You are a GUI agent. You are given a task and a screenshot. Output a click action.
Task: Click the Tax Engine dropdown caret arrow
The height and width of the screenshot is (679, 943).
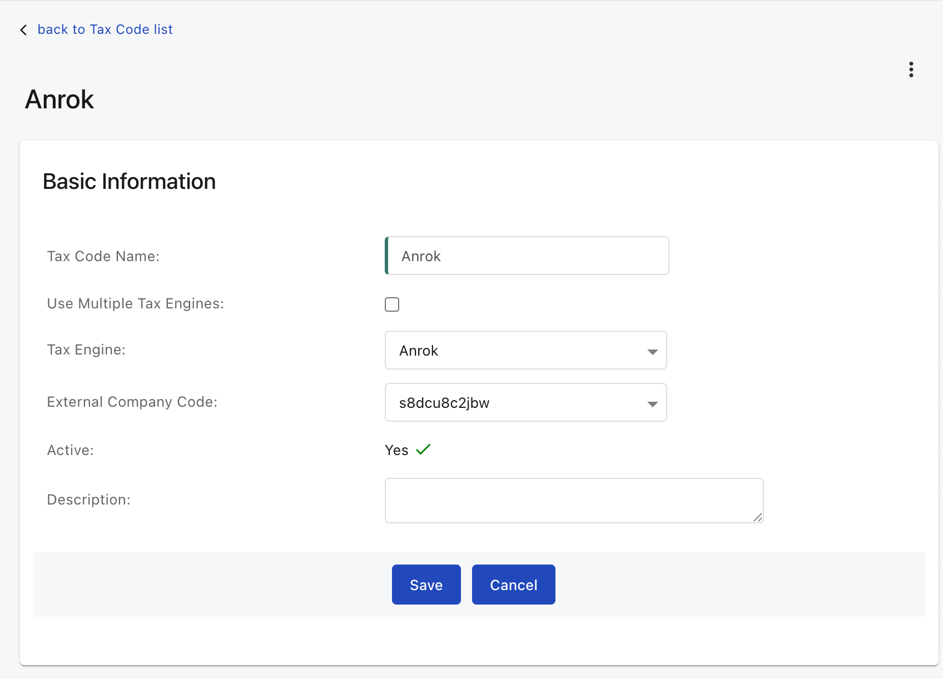pyautogui.click(x=652, y=351)
